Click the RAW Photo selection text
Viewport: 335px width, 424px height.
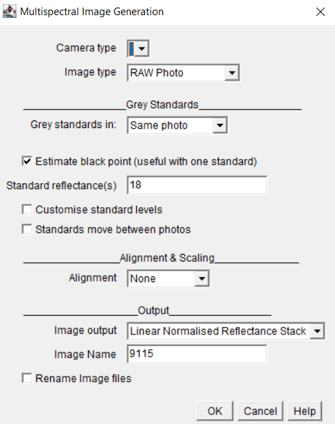157,73
